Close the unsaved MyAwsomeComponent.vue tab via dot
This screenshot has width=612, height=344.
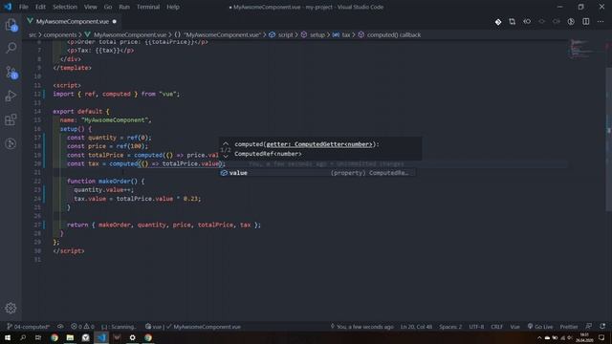(x=115, y=21)
